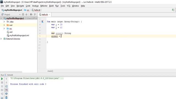The width and height of the screenshot is (176, 99).
Task: Click the main() breadcrumb below the editor
Action: (50, 71)
